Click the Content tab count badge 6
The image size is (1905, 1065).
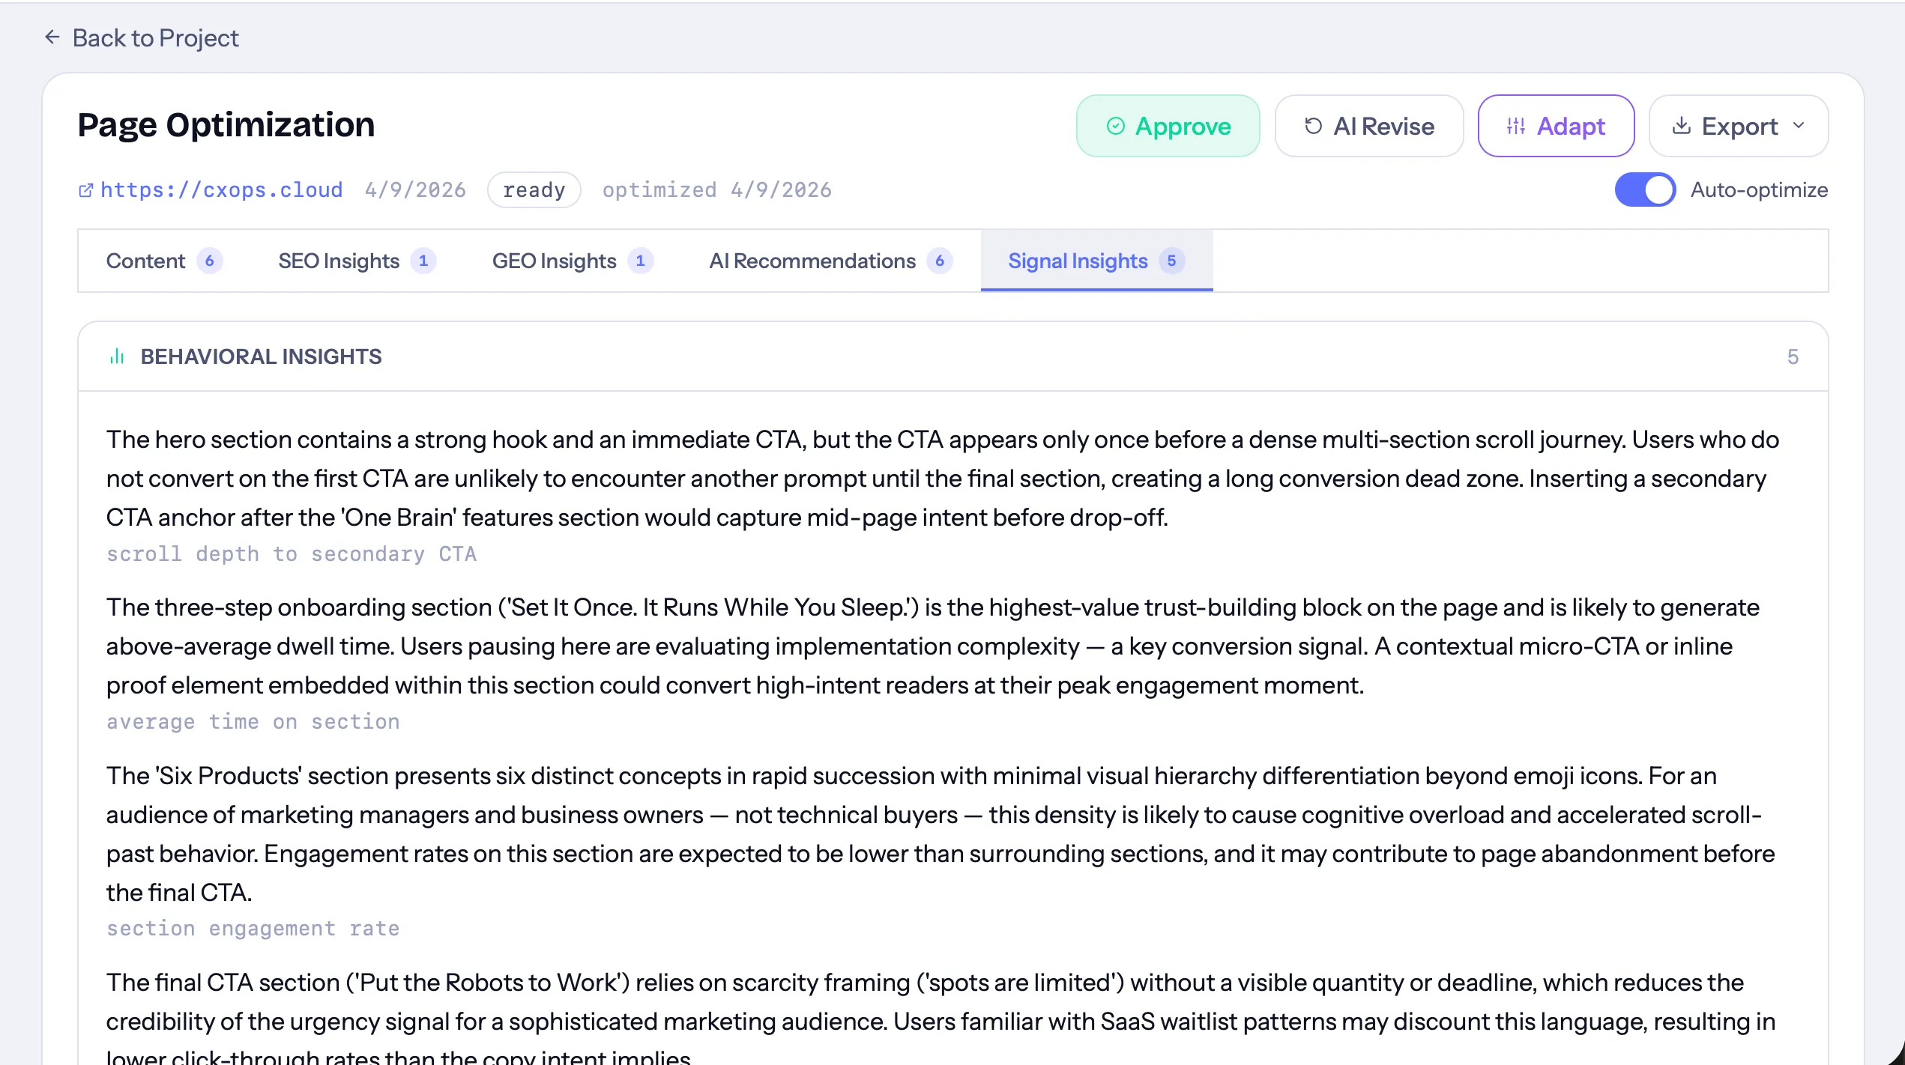click(210, 261)
